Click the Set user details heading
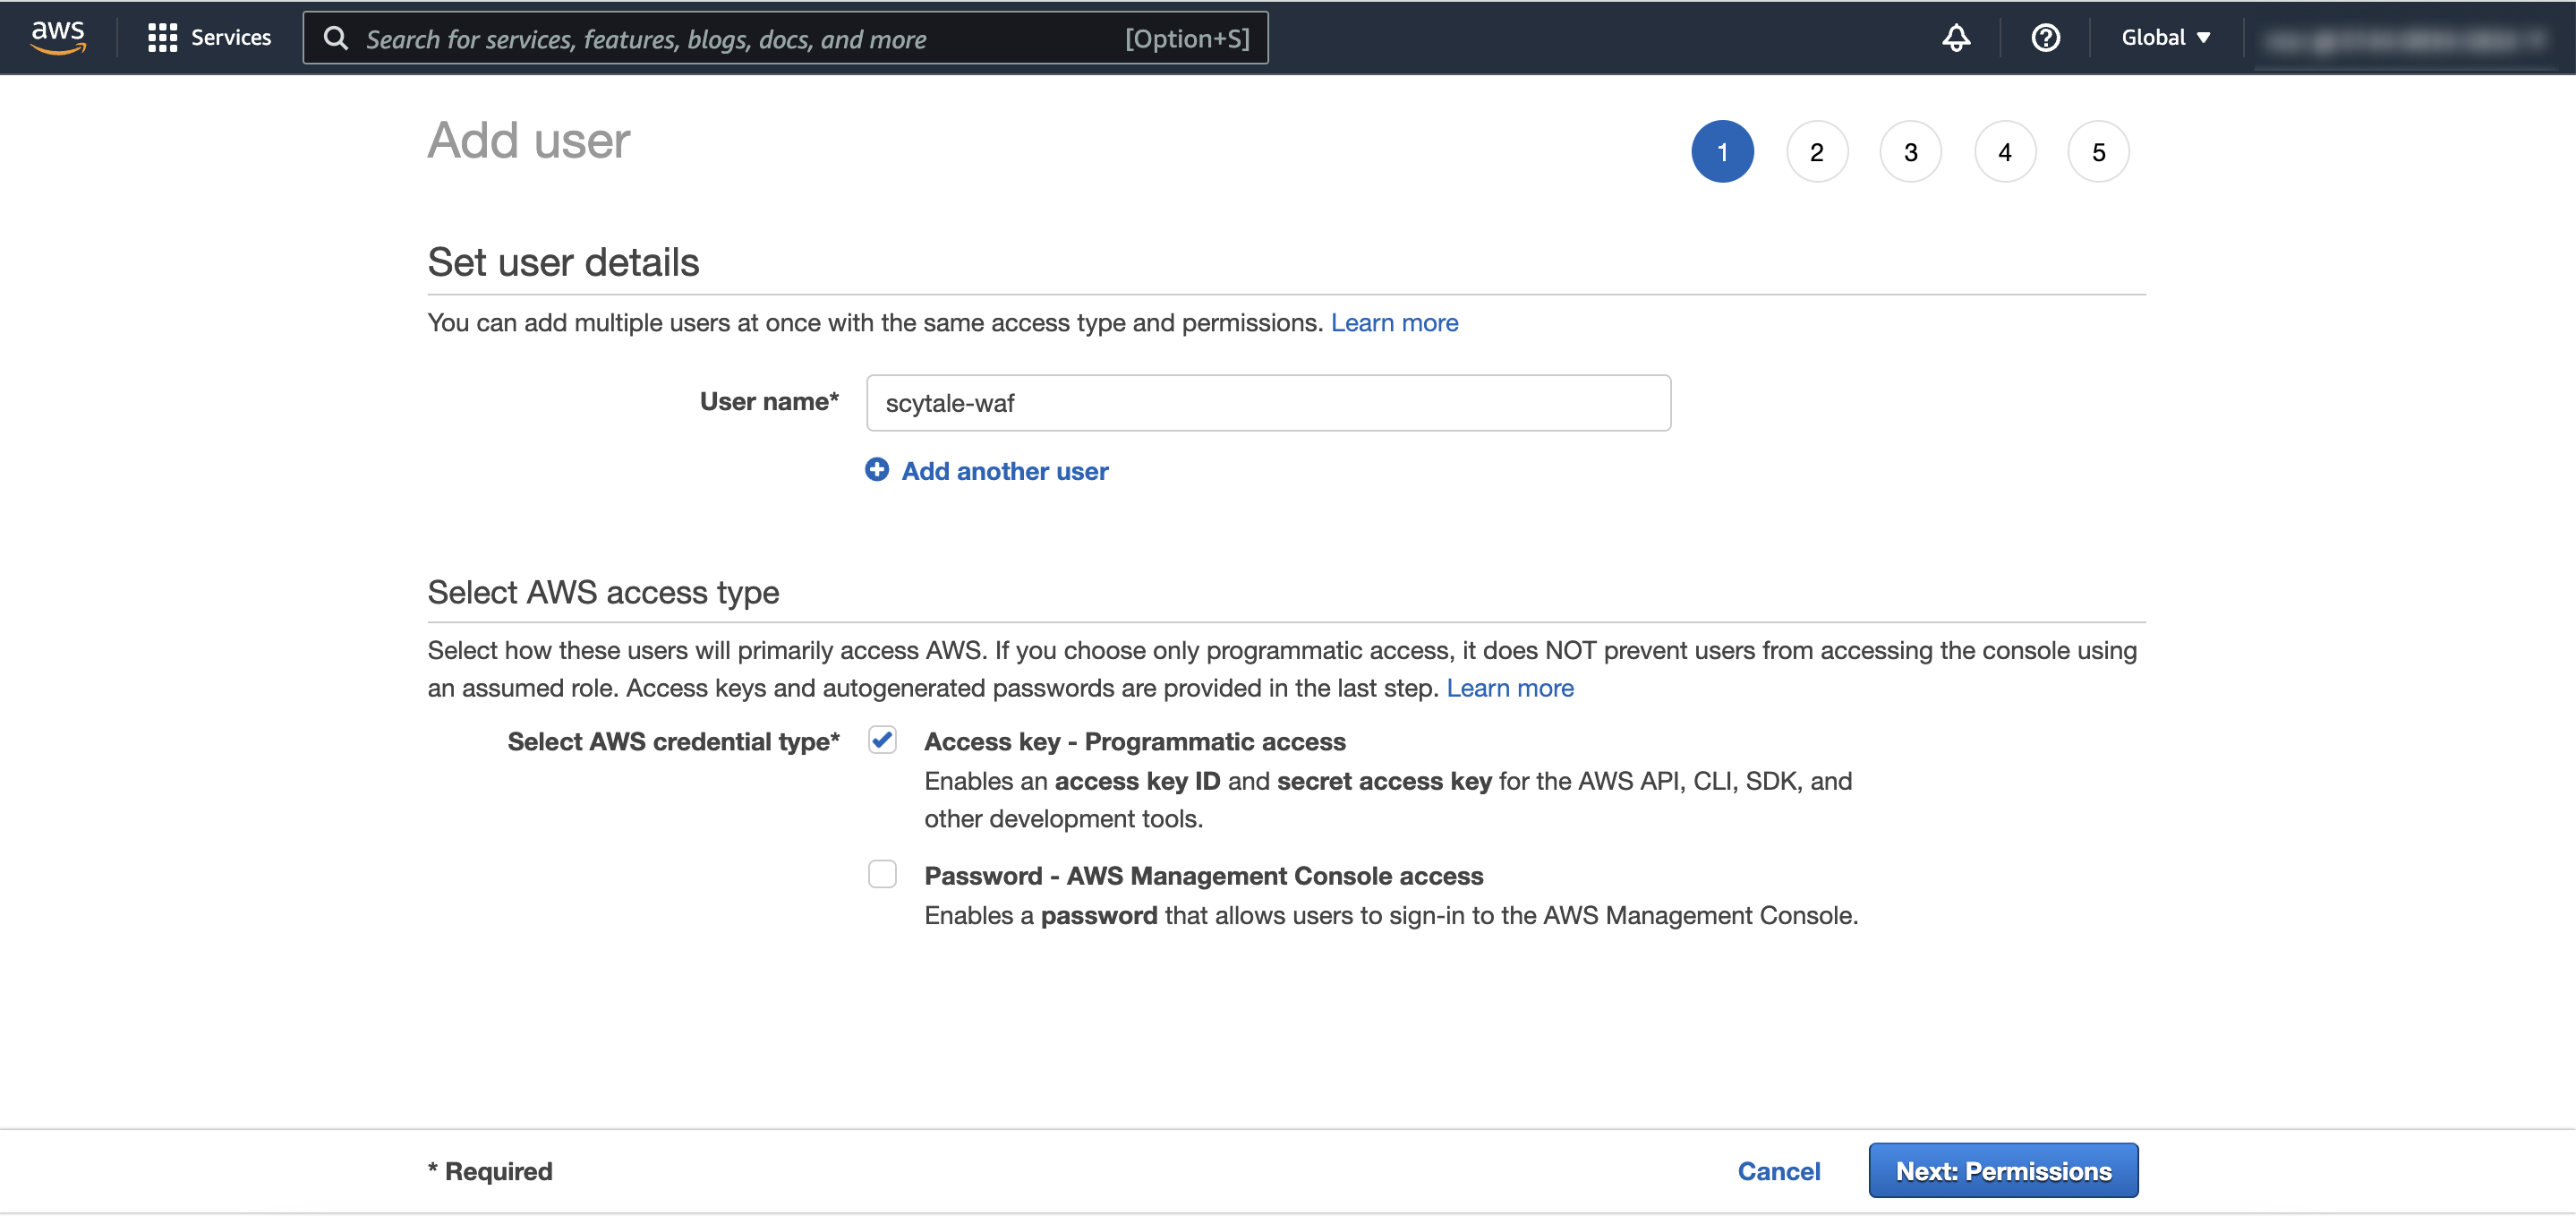2576x1216 pixels. 563,262
